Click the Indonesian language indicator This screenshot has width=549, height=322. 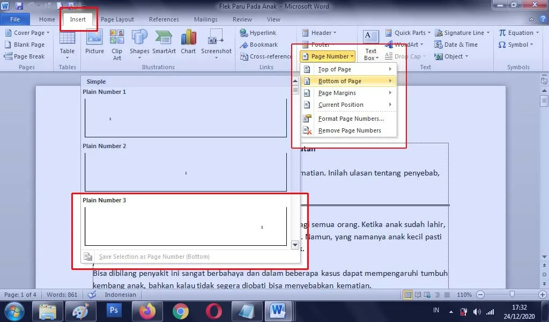120,295
